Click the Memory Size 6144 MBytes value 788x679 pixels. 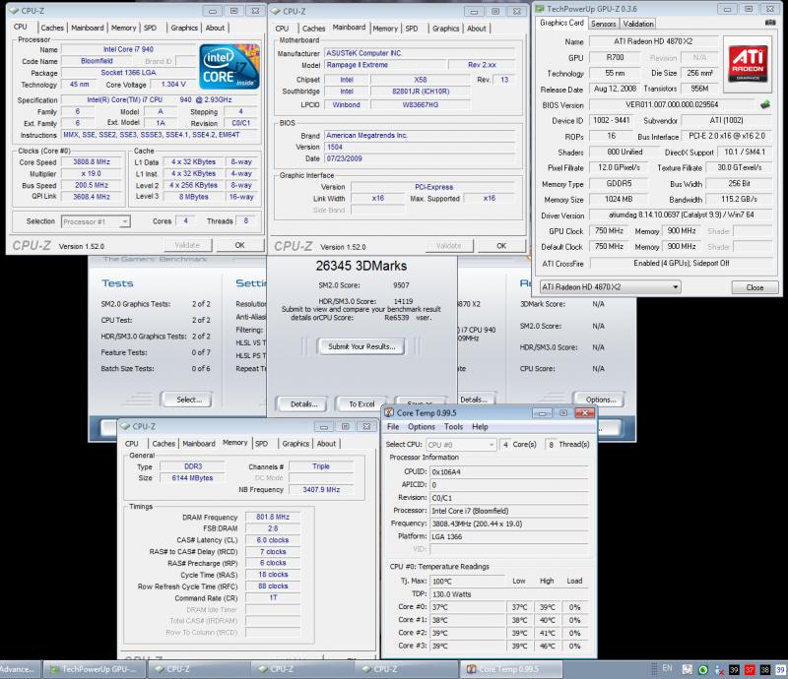pyautogui.click(x=192, y=478)
